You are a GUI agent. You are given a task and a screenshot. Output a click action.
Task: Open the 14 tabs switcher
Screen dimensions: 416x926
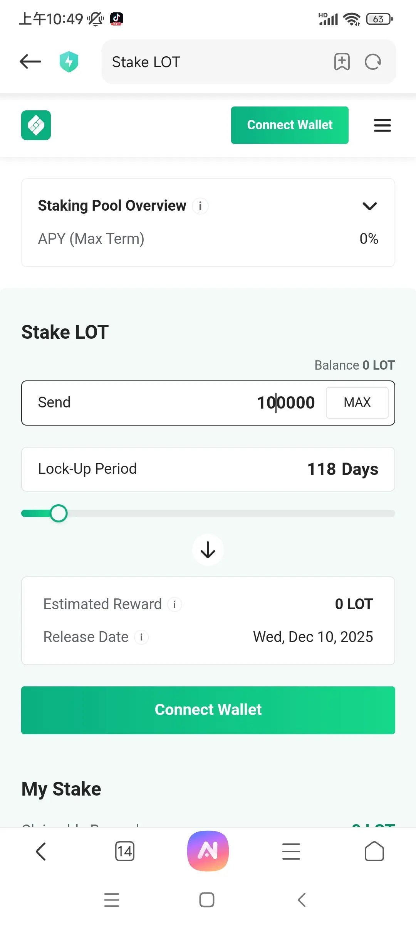coord(125,851)
